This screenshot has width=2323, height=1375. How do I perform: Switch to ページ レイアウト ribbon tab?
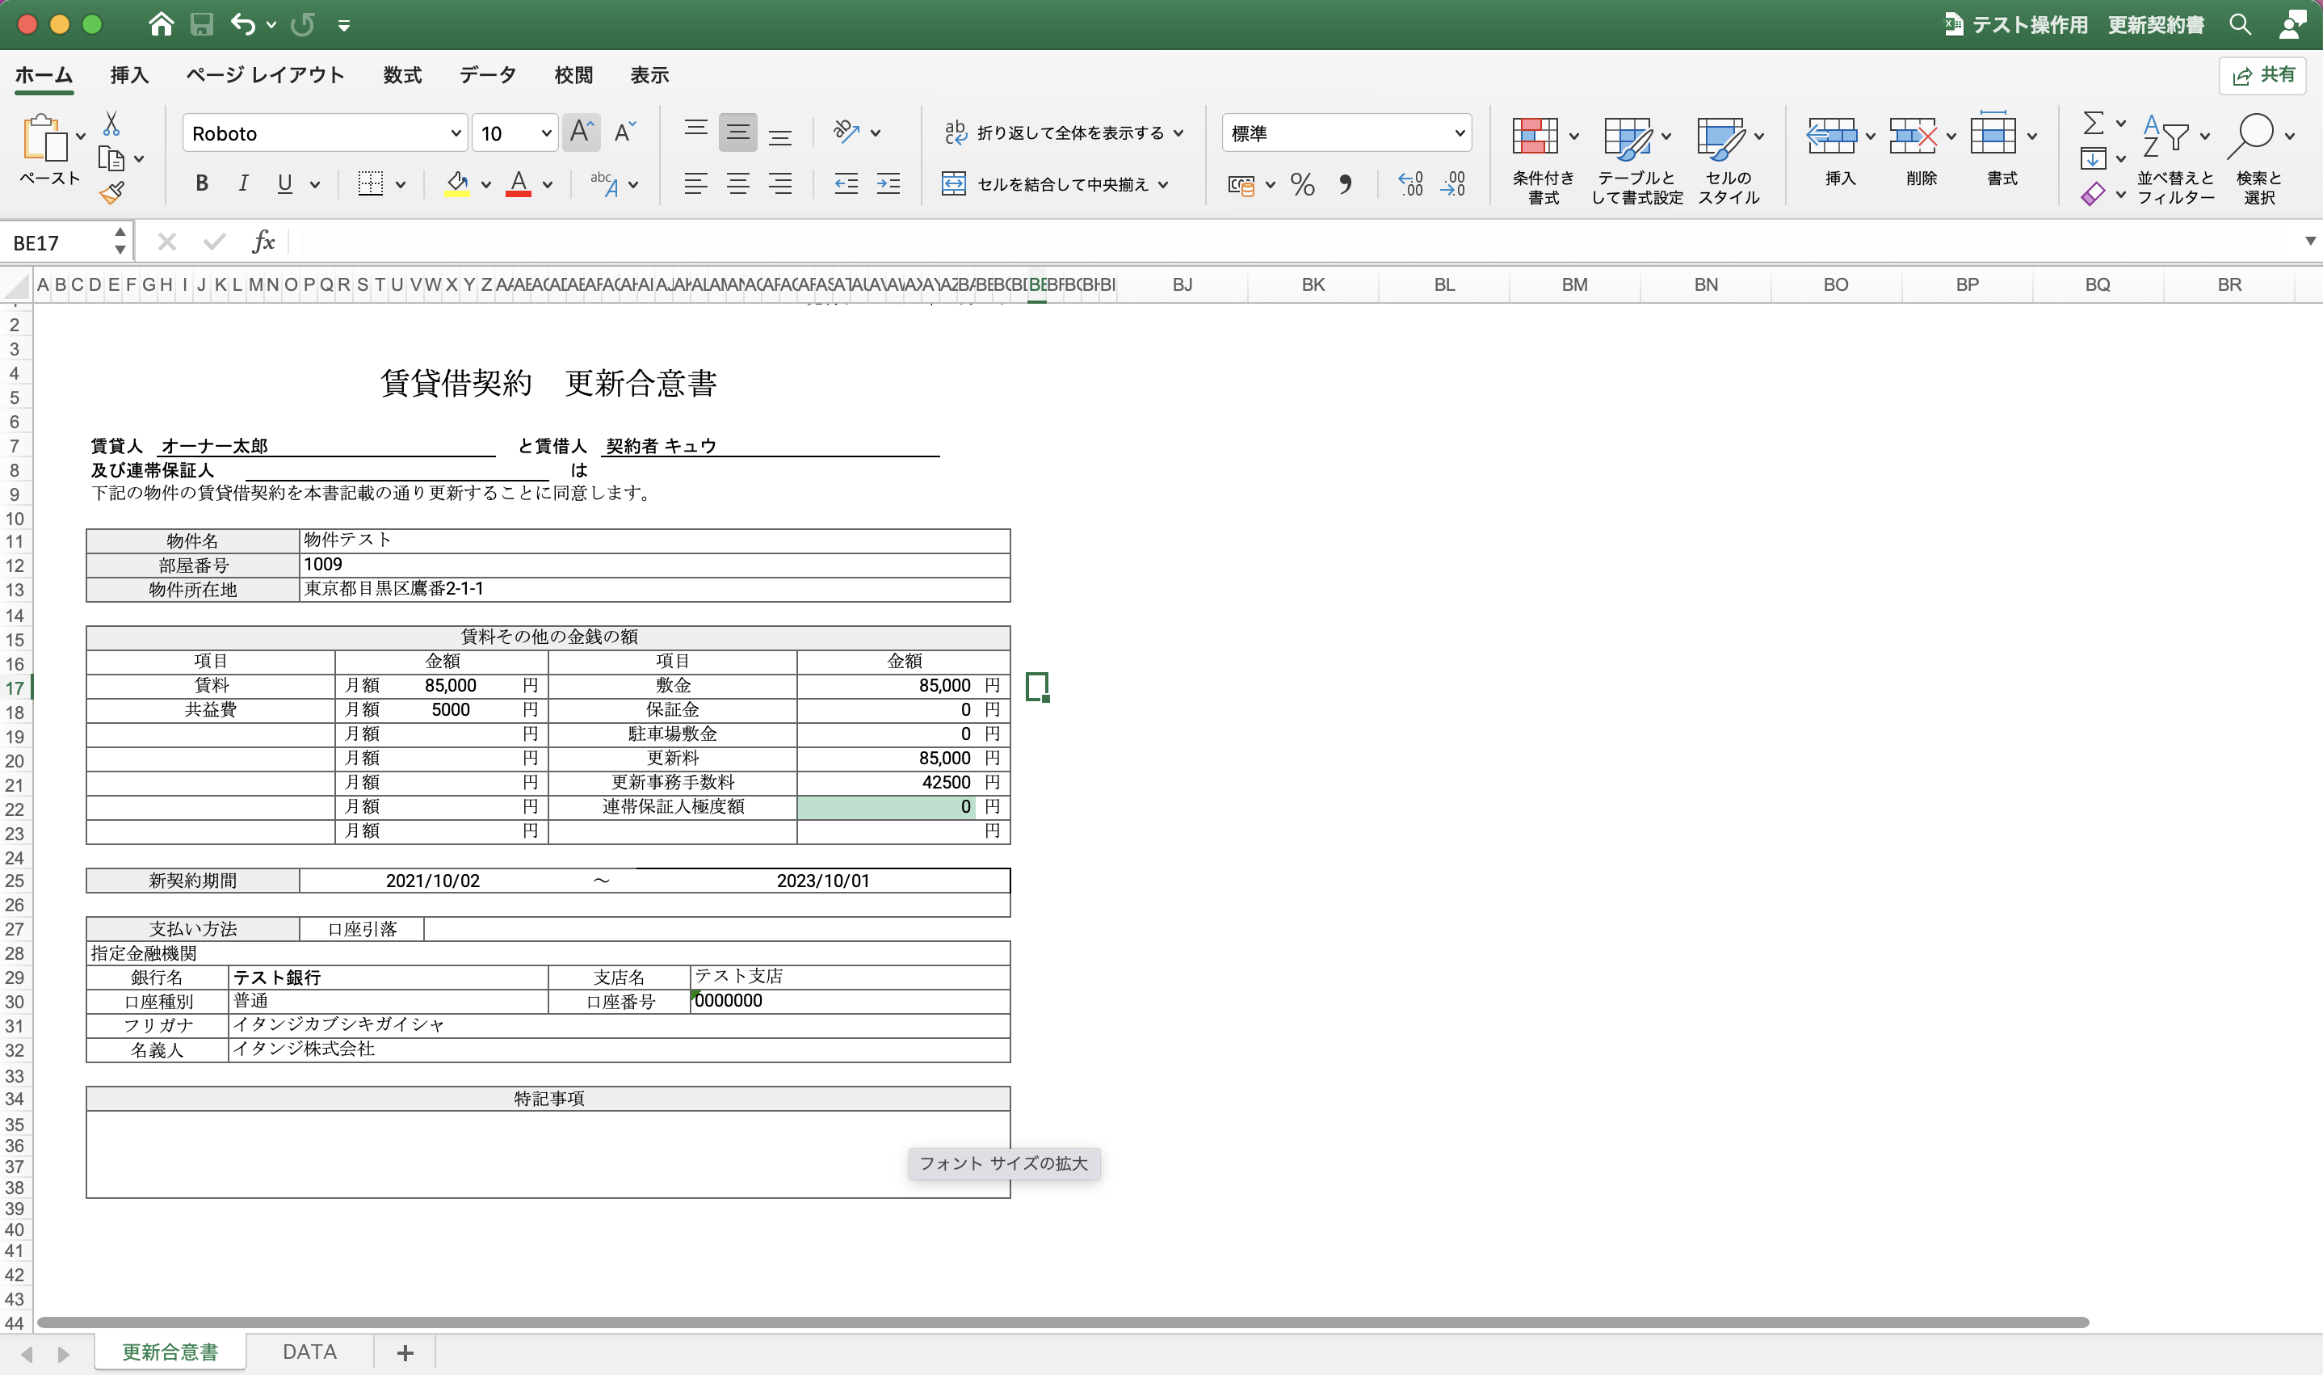(x=265, y=75)
